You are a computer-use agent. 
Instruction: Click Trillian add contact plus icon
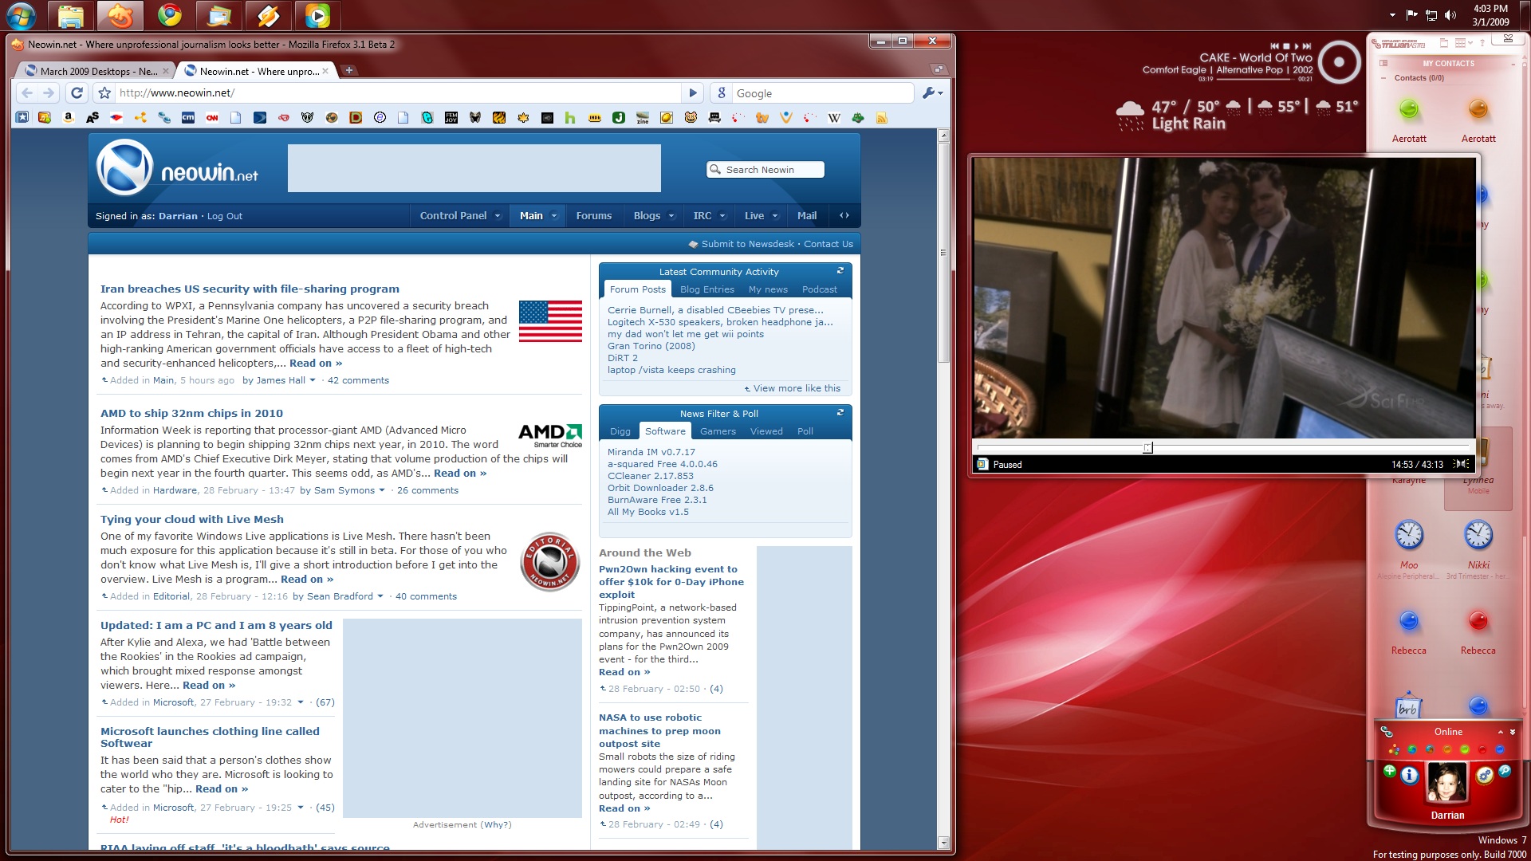1390,771
